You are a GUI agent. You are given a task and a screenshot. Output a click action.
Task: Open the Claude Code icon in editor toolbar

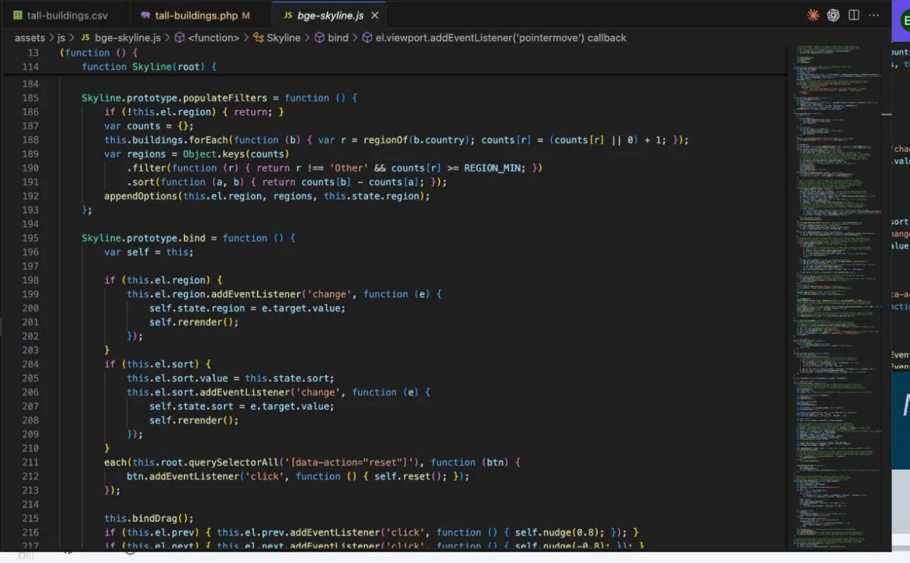(x=813, y=15)
